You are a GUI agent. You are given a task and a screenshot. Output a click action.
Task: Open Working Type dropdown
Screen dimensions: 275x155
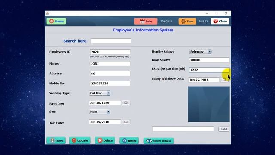click(x=100, y=93)
